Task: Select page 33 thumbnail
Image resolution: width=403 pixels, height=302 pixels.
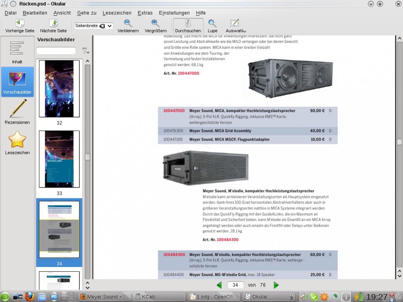Action: (59, 159)
